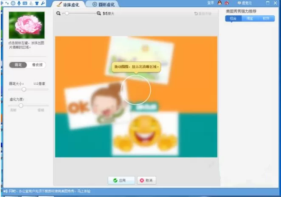Click the 拖动圆圈 yellow tooltip
The height and width of the screenshot is (197, 281).
click(x=136, y=67)
